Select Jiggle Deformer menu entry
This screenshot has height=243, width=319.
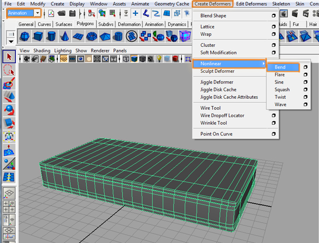pos(217,82)
